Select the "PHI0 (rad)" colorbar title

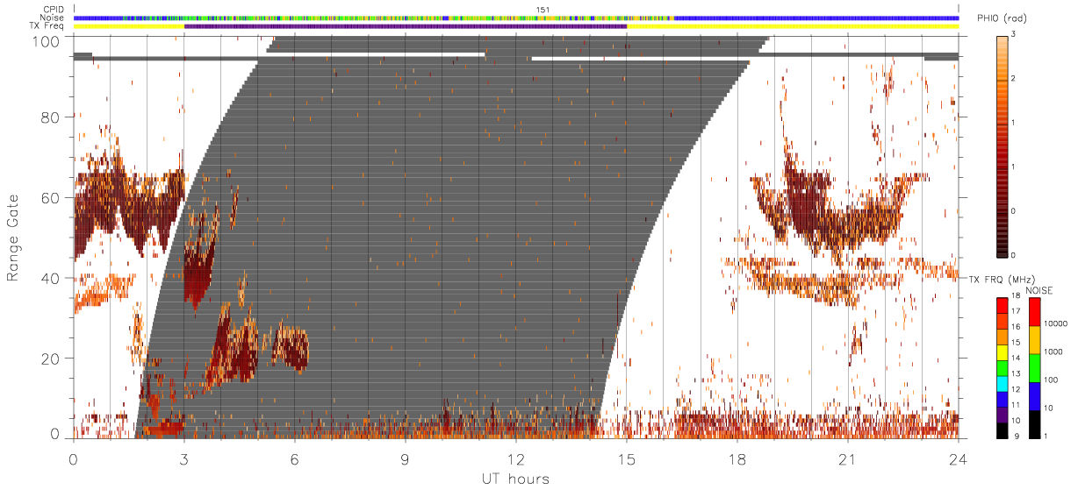coord(1003,19)
